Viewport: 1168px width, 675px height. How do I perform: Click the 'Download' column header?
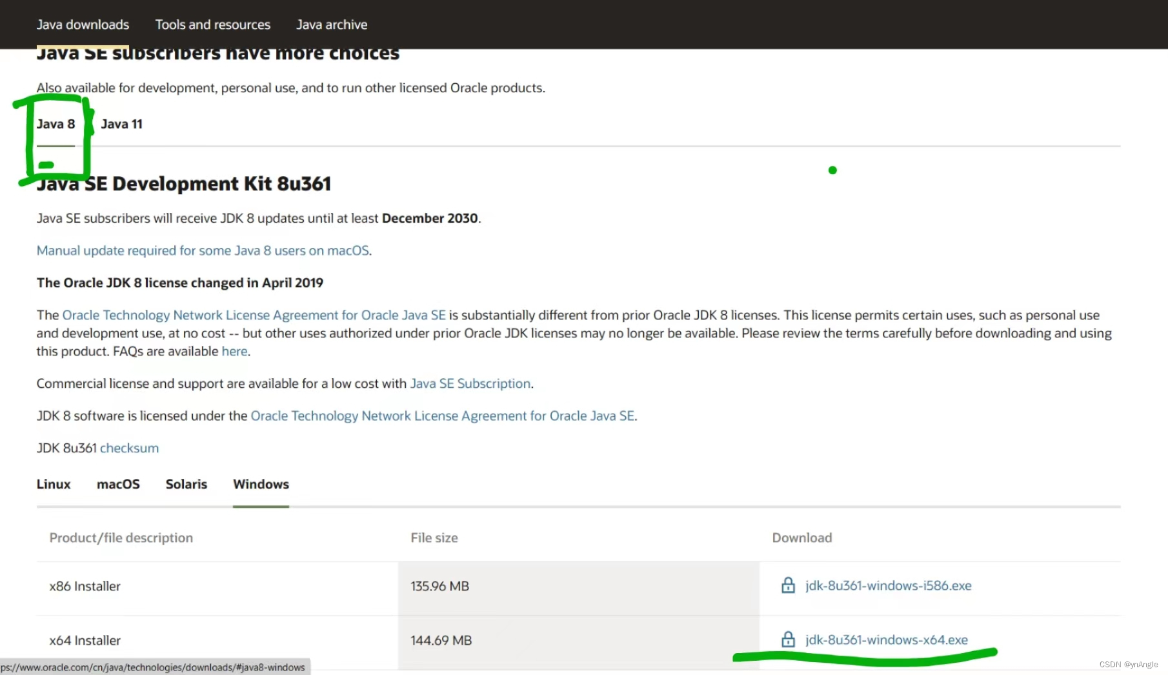(x=802, y=538)
